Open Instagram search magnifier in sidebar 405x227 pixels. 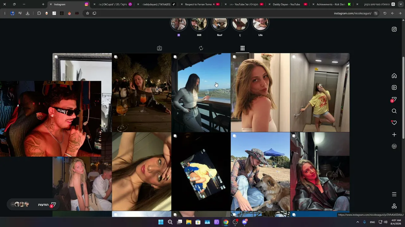394,111
